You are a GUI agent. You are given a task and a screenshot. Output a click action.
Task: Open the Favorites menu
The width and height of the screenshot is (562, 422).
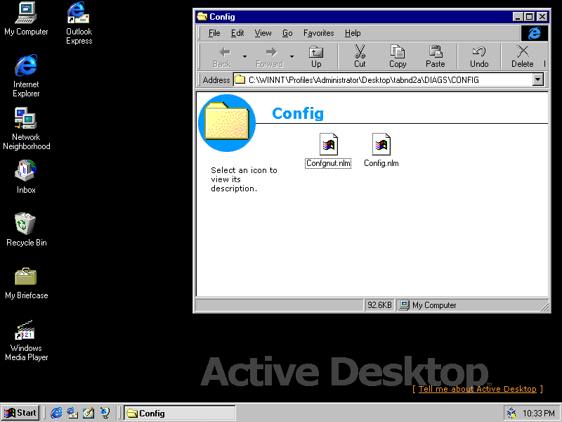coord(319,33)
